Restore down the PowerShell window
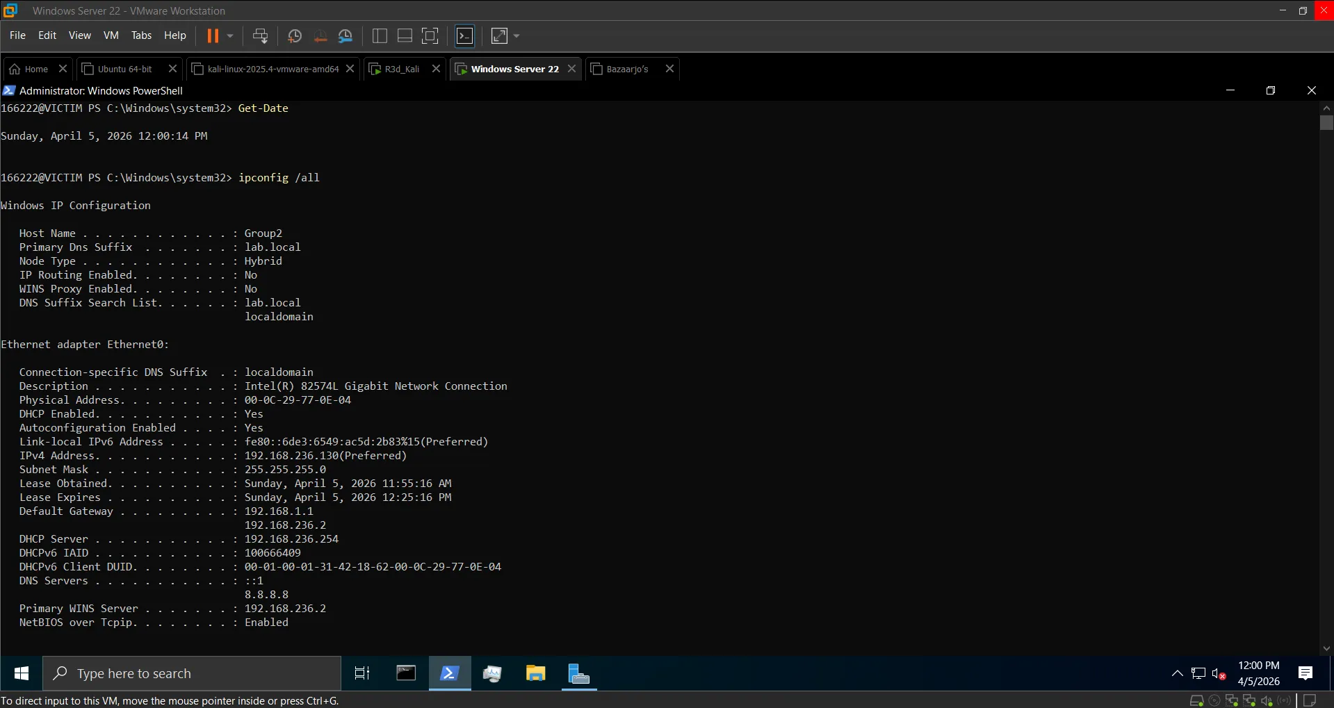1334x708 pixels. [x=1271, y=90]
